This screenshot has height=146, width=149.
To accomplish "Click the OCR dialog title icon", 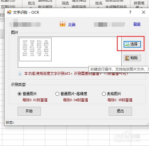I will (x=9, y=12).
